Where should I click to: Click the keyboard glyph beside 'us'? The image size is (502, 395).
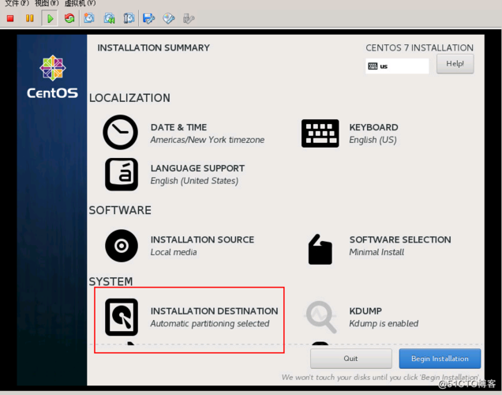(373, 66)
